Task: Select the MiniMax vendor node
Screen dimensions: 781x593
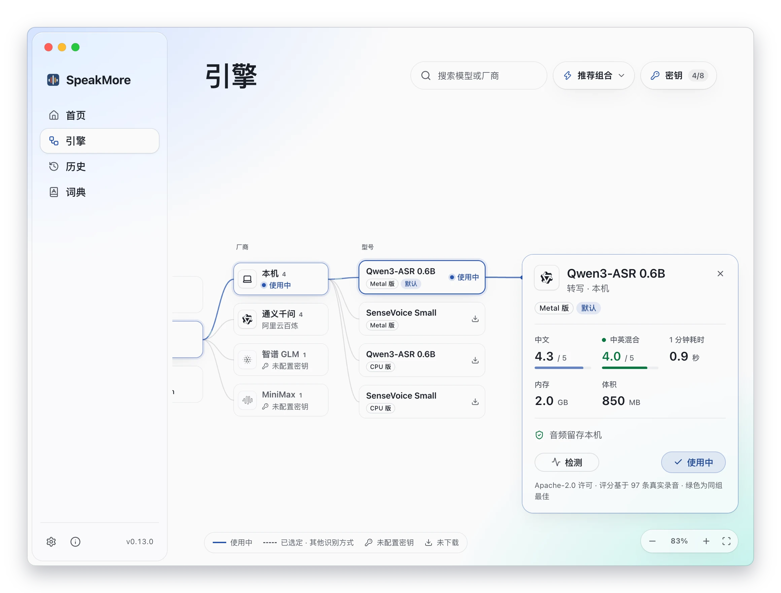Action: click(281, 400)
